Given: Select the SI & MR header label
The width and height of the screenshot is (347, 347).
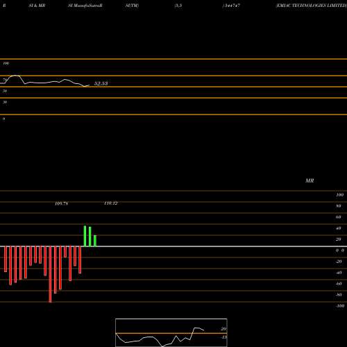Looking at the screenshot, I should pyautogui.click(x=37, y=6).
